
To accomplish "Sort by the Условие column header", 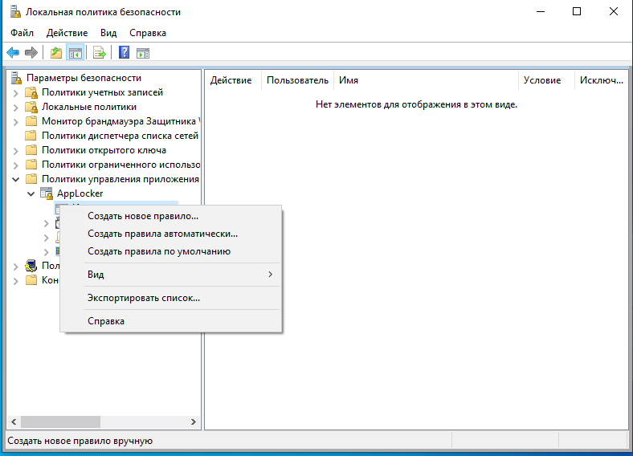I will [x=546, y=80].
